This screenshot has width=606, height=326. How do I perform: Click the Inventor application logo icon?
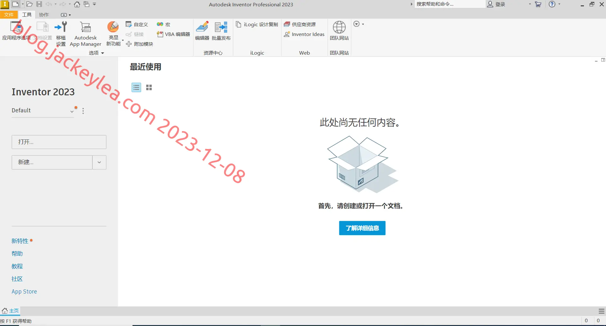tap(5, 4)
